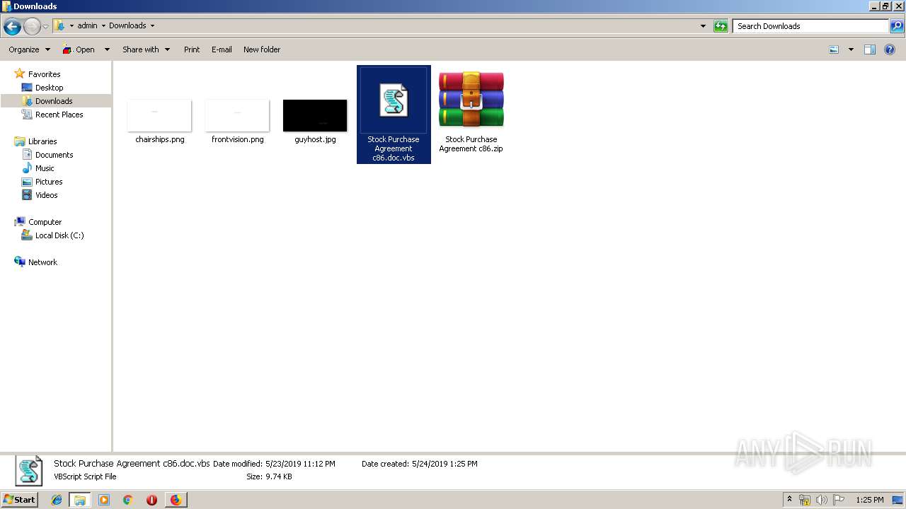The height and width of the screenshot is (509, 906).
Task: Click the Forward navigation arrow
Action: [x=32, y=27]
